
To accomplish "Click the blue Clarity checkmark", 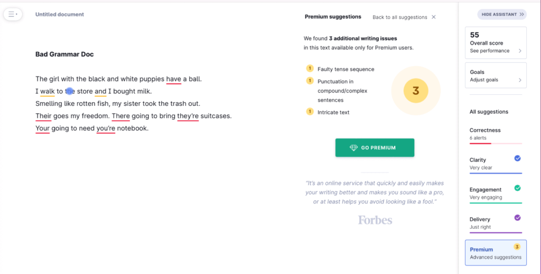I will click(517, 159).
